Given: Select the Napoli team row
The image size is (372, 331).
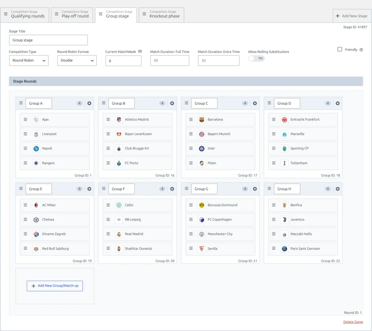Looking at the screenshot, I should pyautogui.click(x=55, y=148).
